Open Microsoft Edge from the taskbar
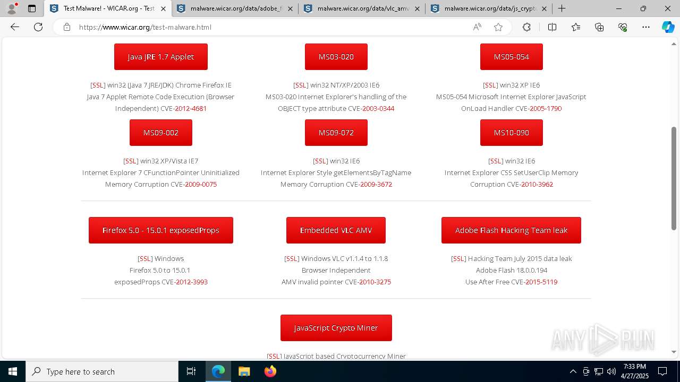680x382 pixels. point(218,371)
